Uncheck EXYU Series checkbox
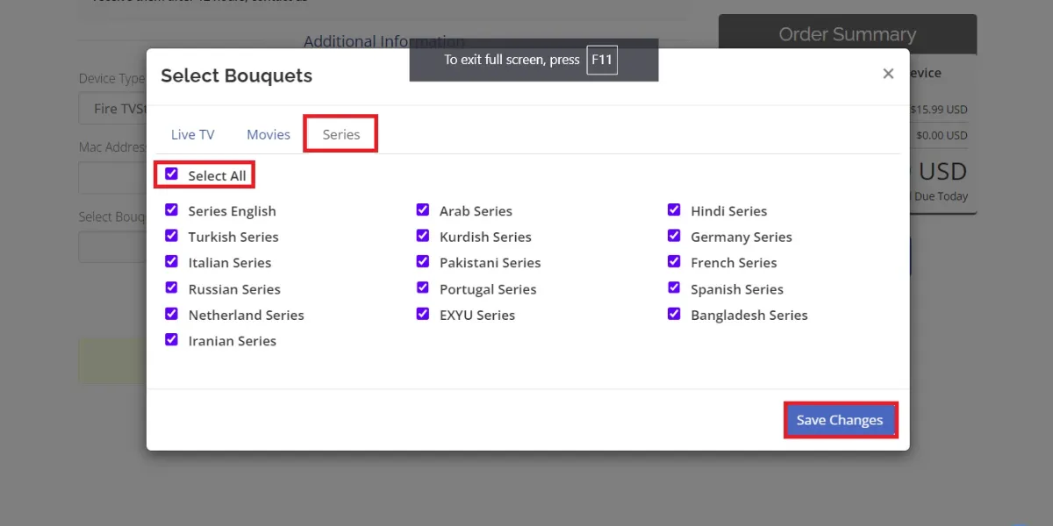Viewport: 1053px width, 526px height. click(x=423, y=314)
